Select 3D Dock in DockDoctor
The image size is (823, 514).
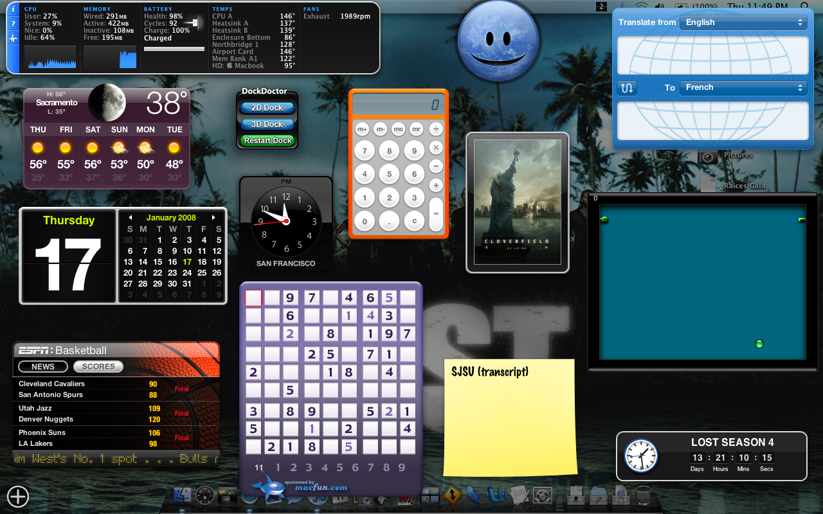(x=267, y=124)
